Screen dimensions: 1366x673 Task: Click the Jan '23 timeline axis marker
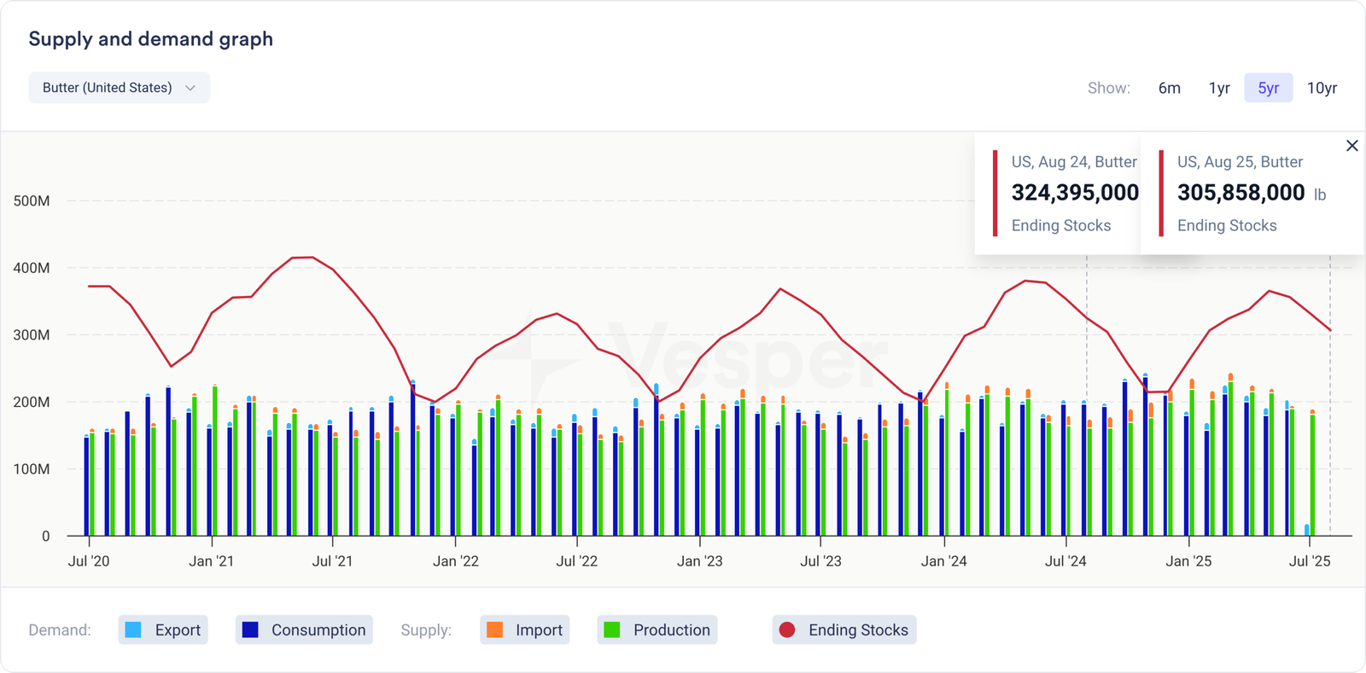(699, 560)
